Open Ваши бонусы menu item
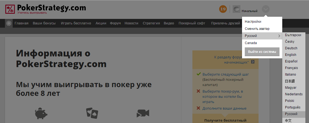 point(44,23)
